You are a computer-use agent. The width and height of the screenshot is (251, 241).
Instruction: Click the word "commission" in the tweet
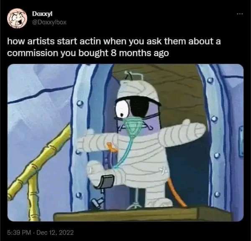tap(33, 53)
